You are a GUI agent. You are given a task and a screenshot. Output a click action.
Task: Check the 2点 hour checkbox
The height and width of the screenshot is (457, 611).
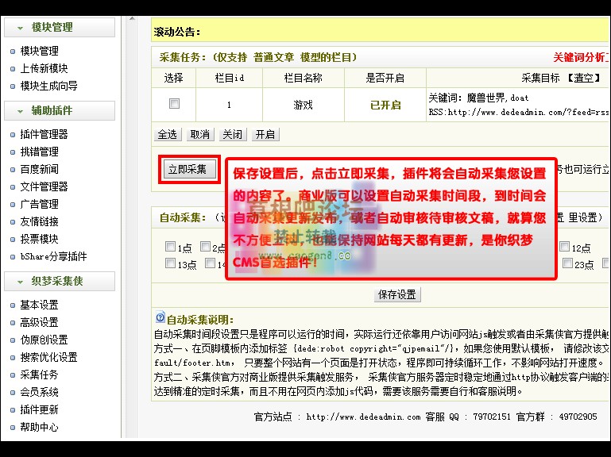[x=205, y=247]
